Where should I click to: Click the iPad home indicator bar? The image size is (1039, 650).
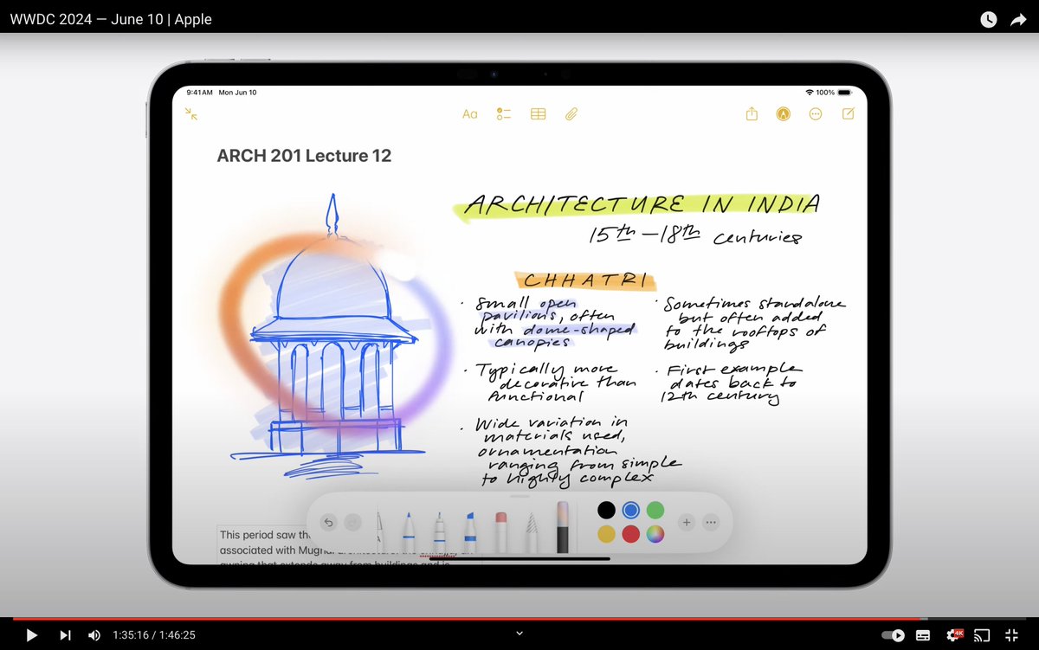(519, 558)
